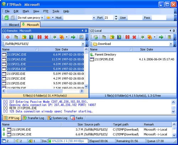Screen dimensions: 178x145
Task: Click the list view icon in Local toolbar
Action: [169, 37]
